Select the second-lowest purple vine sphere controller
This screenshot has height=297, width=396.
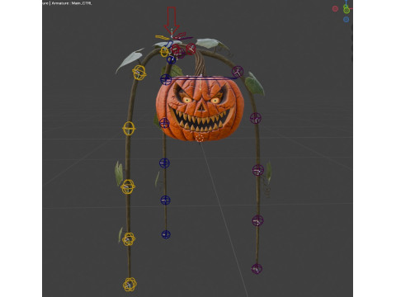coord(257,220)
